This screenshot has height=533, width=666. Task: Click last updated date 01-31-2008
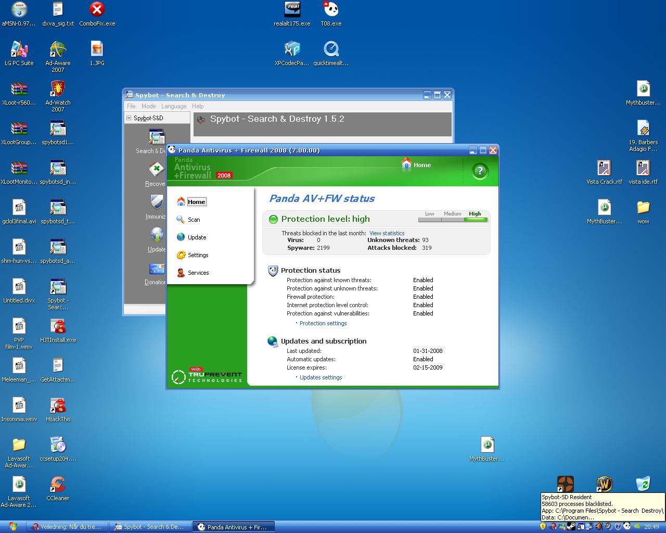(428, 351)
